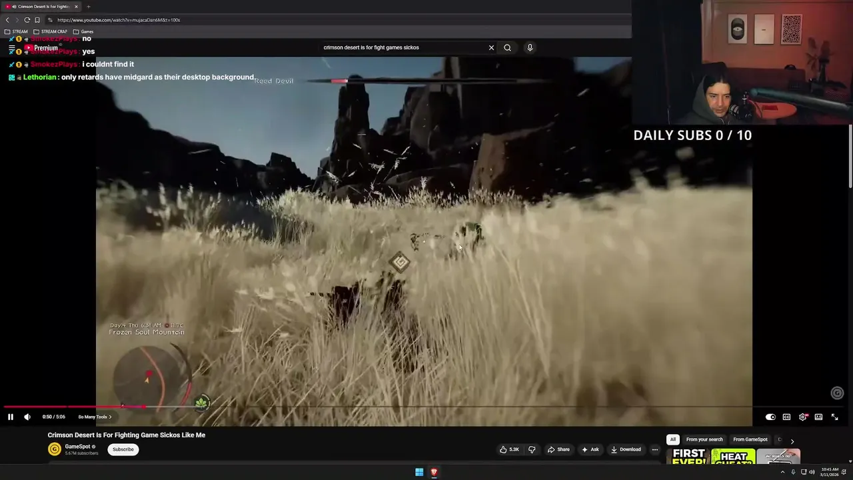Image resolution: width=853 pixels, height=480 pixels.
Task: Pause the YouTube video
Action: tap(11, 417)
